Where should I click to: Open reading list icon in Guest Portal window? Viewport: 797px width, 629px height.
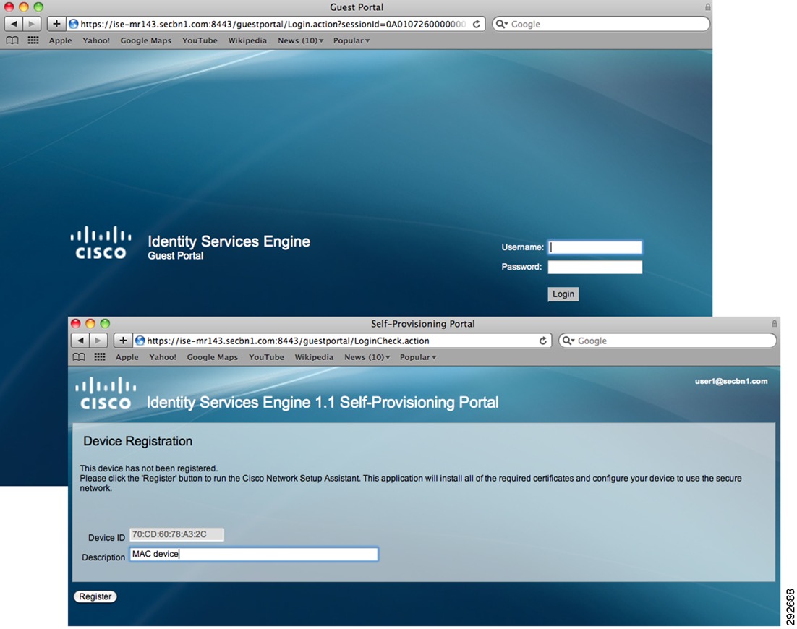[x=12, y=40]
